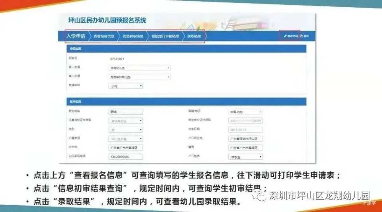
Task: Open the 户口性质 dropdown showing 非农业
Action: coord(246,157)
